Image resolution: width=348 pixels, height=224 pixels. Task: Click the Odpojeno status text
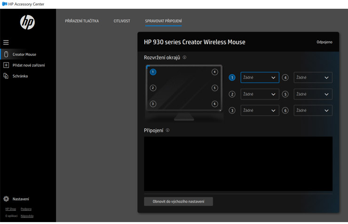tap(324, 42)
